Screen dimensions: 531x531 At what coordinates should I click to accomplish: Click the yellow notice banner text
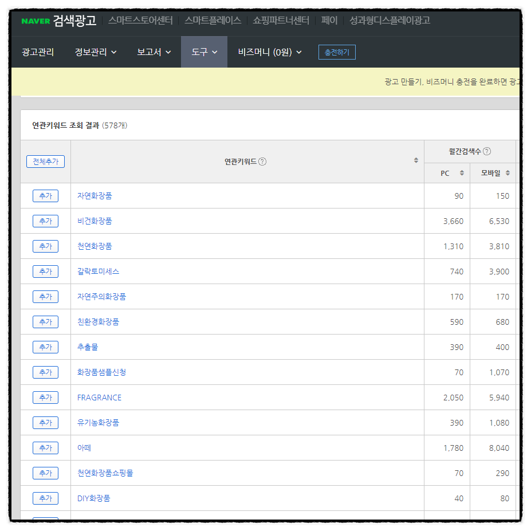[452, 81]
